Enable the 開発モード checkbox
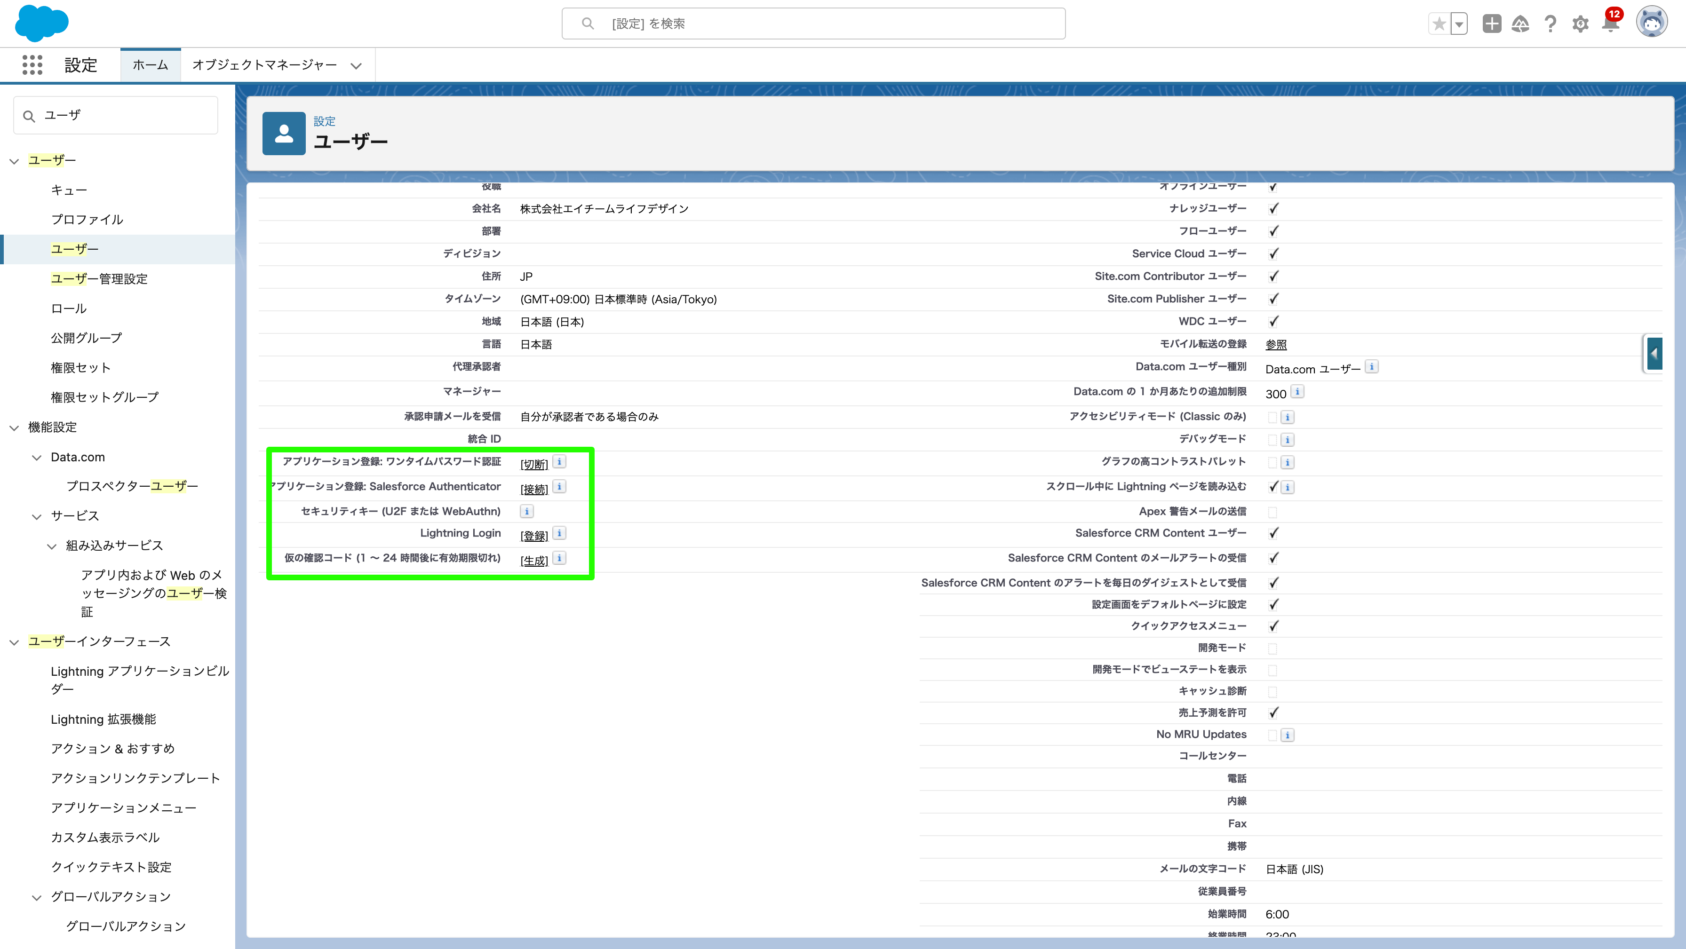The height and width of the screenshot is (949, 1686). point(1272,647)
